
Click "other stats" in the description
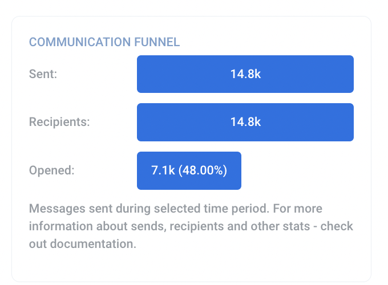tap(281, 226)
